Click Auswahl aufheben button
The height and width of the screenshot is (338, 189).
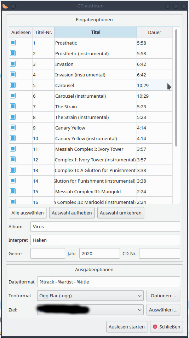pyautogui.click(x=72, y=213)
